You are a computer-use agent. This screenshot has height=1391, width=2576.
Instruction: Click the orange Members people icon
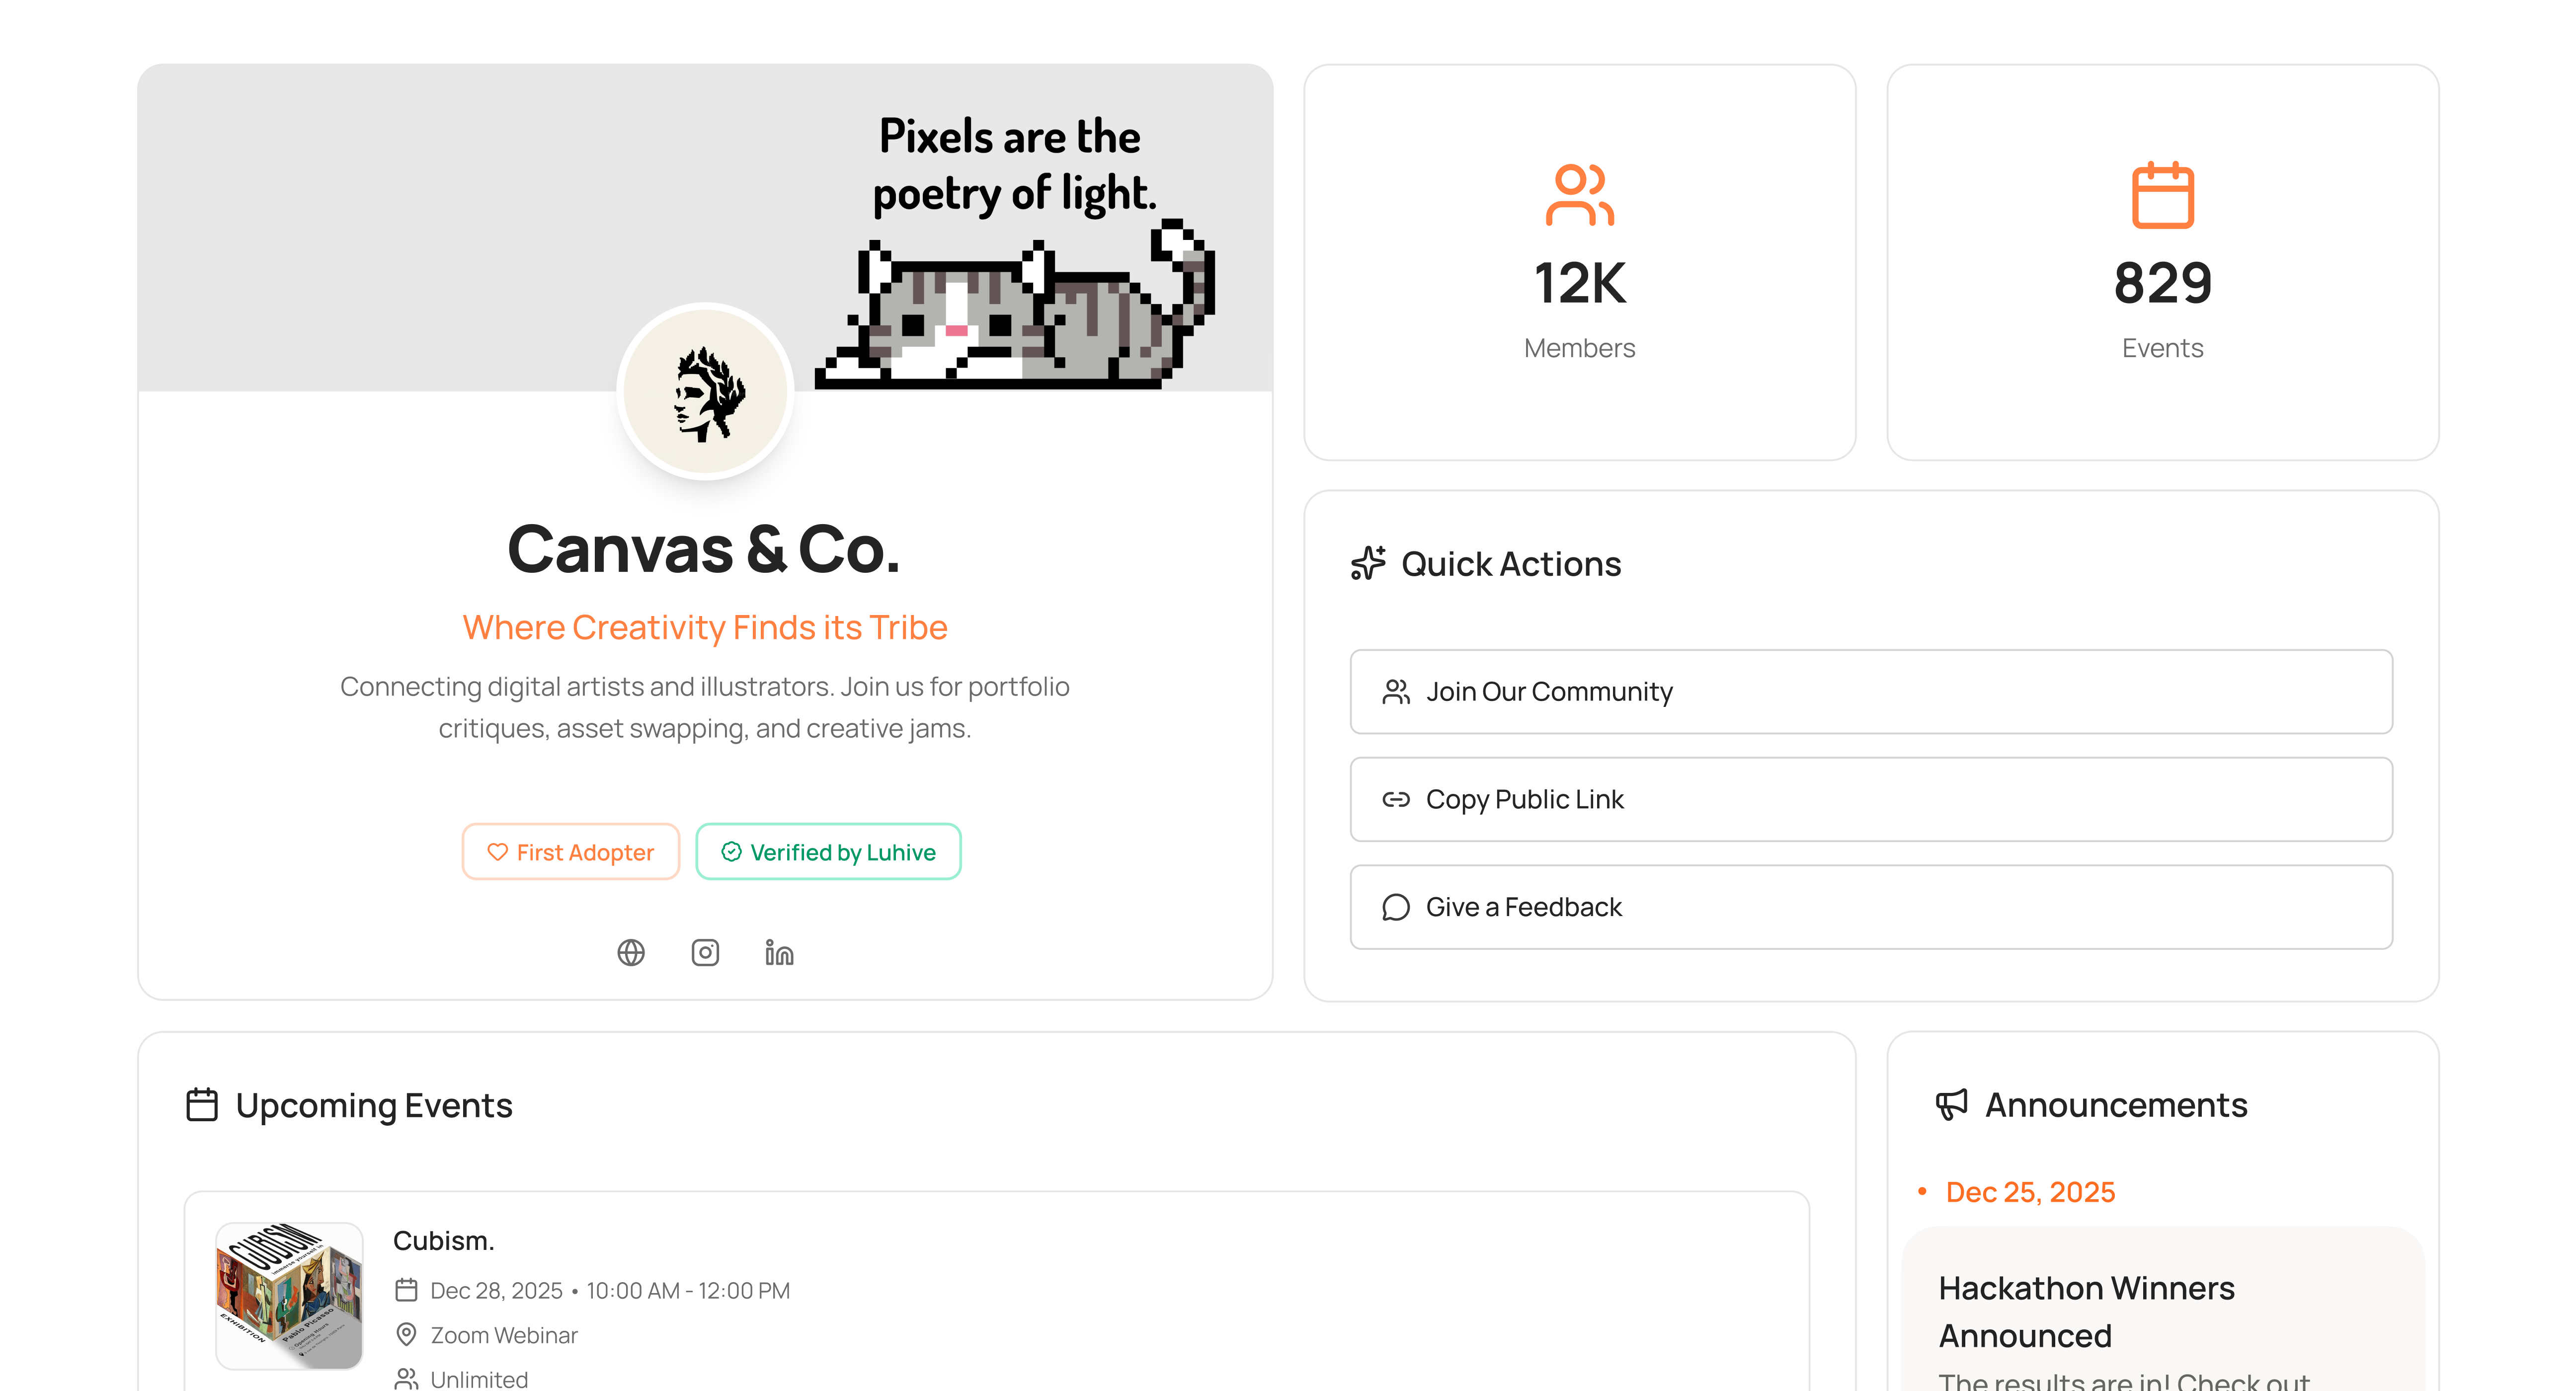(1579, 195)
